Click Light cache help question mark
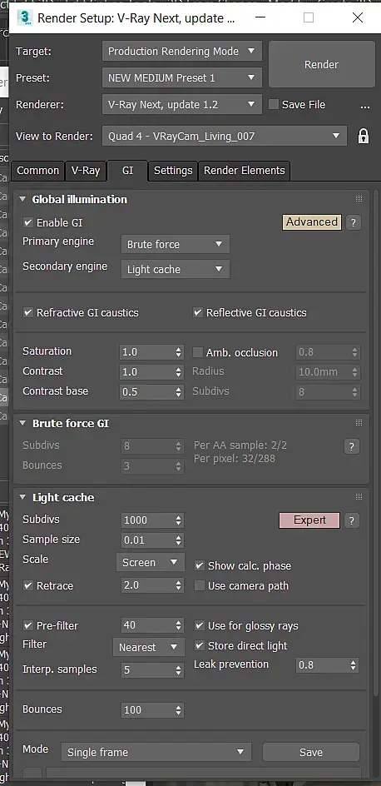This screenshot has height=786, width=381. (352, 520)
